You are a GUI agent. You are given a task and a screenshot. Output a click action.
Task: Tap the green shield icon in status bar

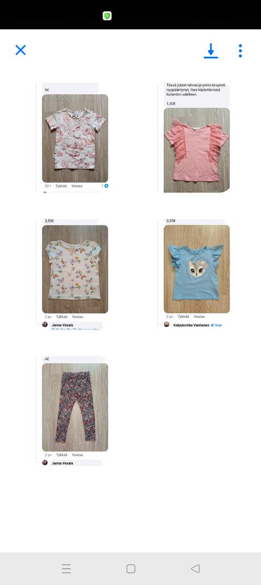tap(107, 16)
